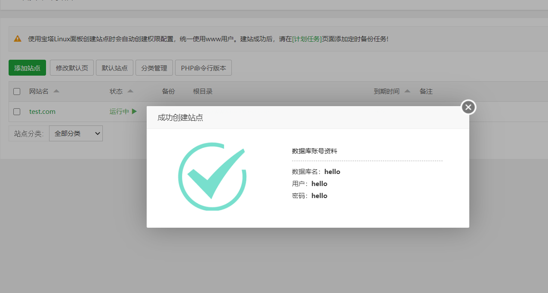Open 分类管理
This screenshot has height=293, width=548.
pos(154,68)
